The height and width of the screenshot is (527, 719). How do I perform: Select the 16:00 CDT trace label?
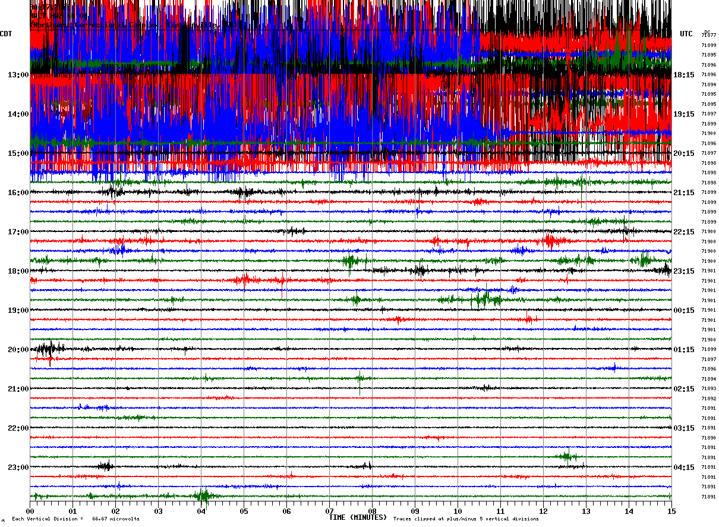point(18,193)
